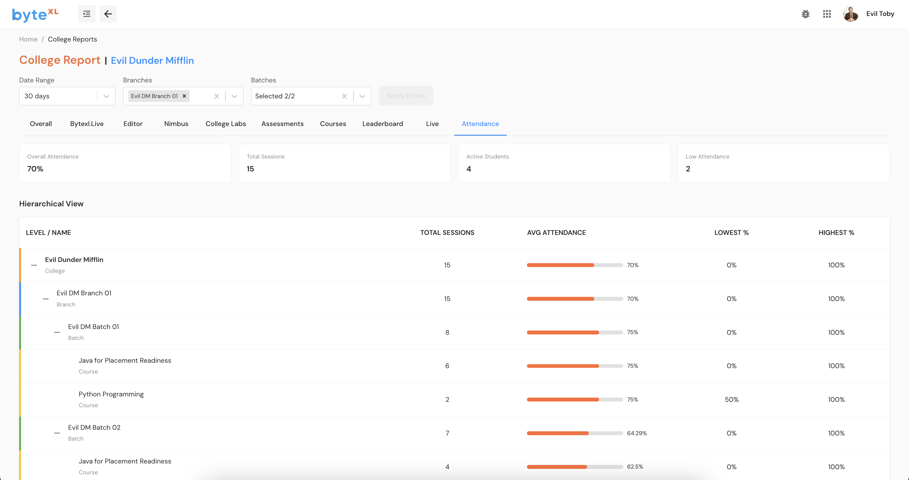Collapse the Evil DM Batch 01 row
Image resolution: width=909 pixels, height=480 pixels.
(x=57, y=332)
